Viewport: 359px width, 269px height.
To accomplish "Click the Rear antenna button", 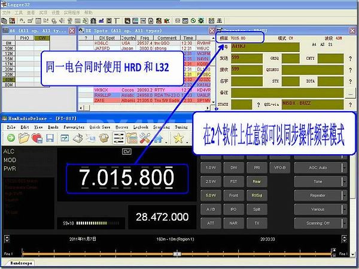I will 257,181.
